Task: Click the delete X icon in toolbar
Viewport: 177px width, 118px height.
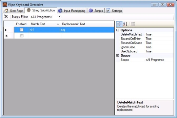Action: [x=6, y=17]
